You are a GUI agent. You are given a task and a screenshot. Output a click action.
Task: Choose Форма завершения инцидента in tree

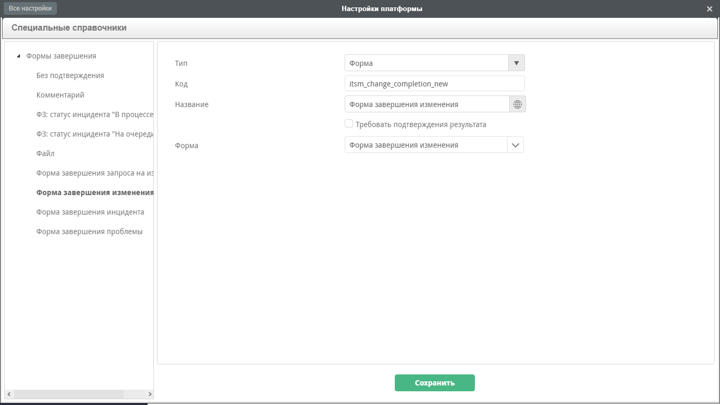point(90,212)
